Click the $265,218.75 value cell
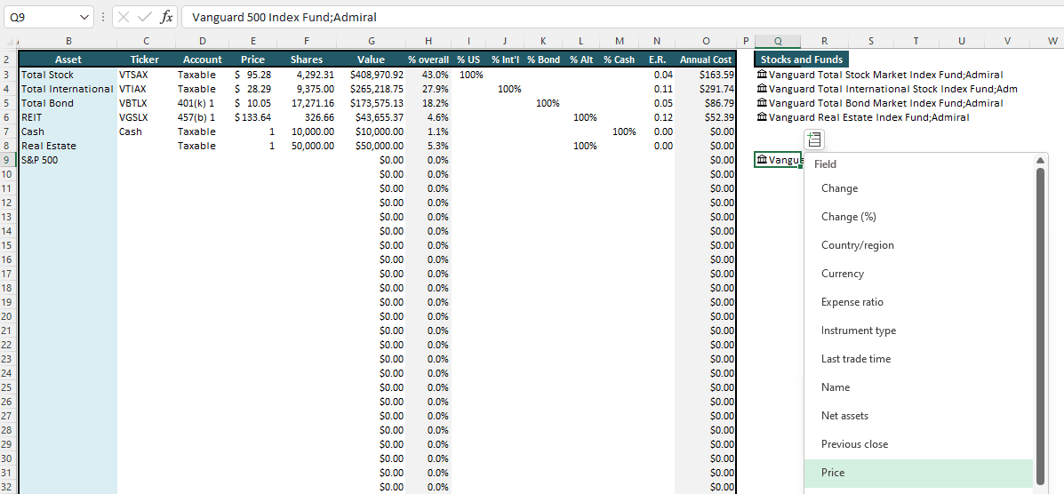1064x494 pixels. pyautogui.click(x=372, y=89)
